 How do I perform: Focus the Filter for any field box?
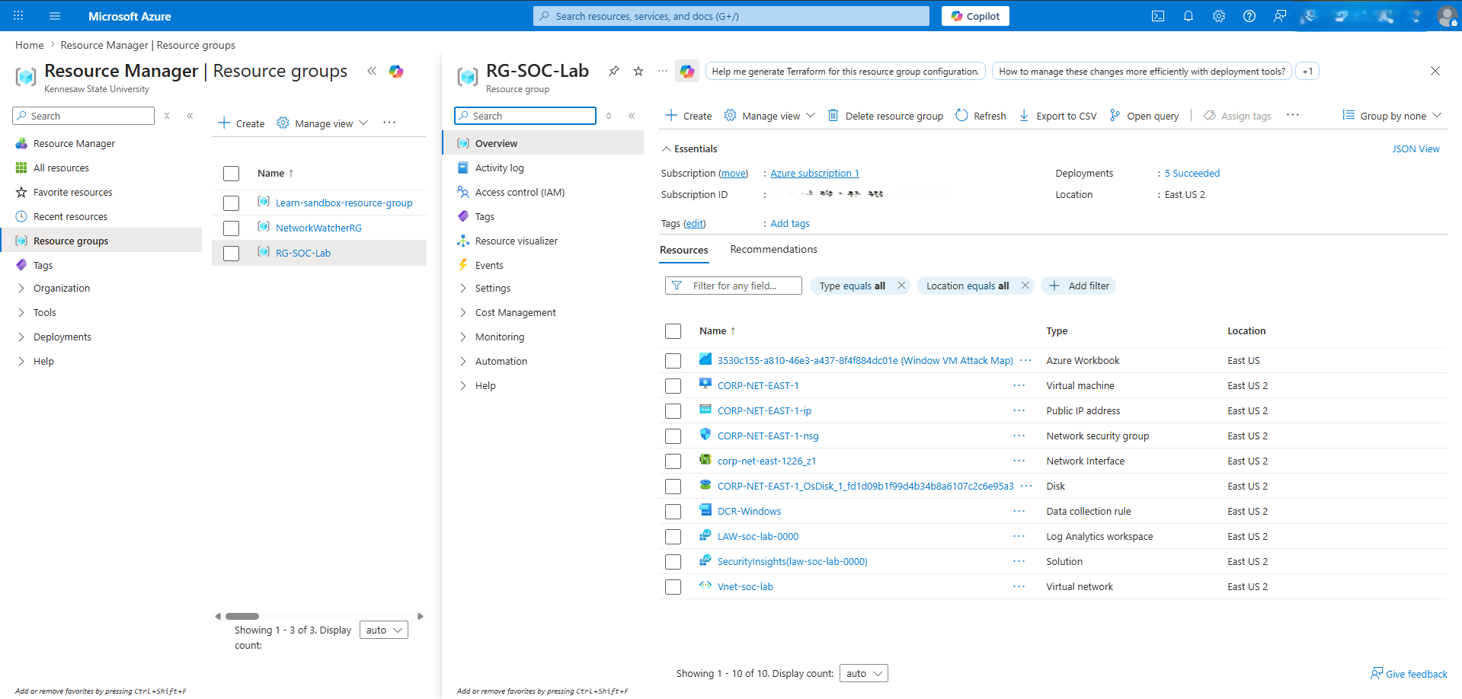734,286
